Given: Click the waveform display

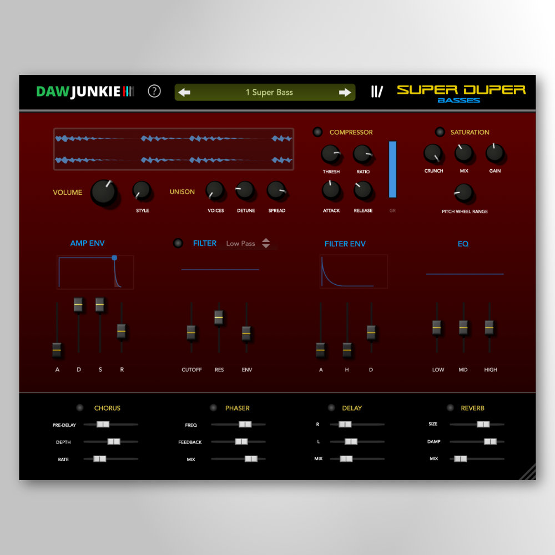Looking at the screenshot, I should pos(173,149).
